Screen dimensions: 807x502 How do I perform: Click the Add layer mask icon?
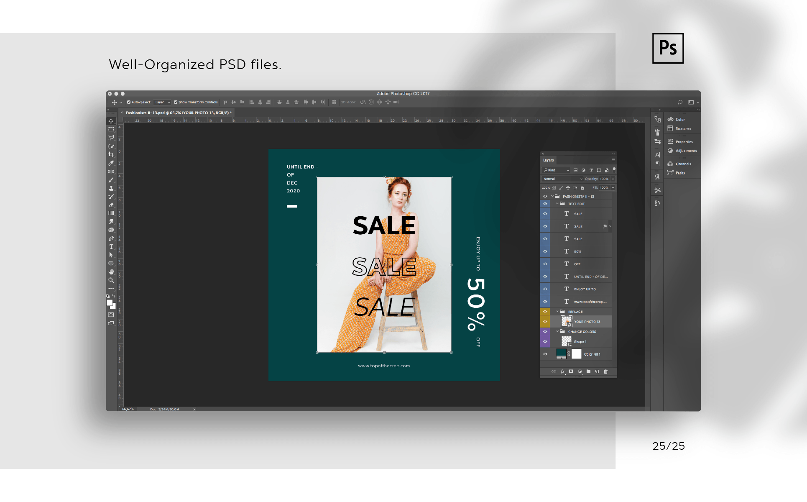tap(571, 371)
